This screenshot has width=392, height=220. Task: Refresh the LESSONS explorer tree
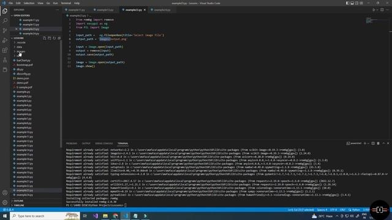[x=55, y=38]
